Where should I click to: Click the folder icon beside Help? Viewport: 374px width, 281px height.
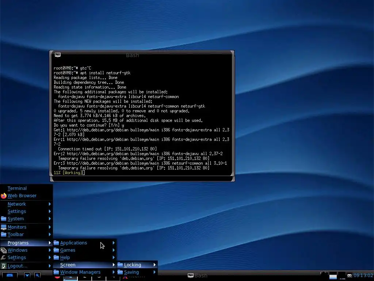pos(56,258)
